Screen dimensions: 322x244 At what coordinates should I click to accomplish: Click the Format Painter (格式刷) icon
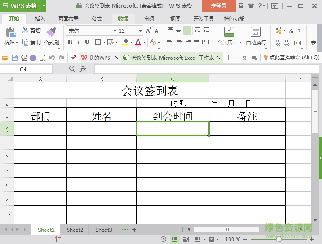pyautogui.click(x=51, y=32)
